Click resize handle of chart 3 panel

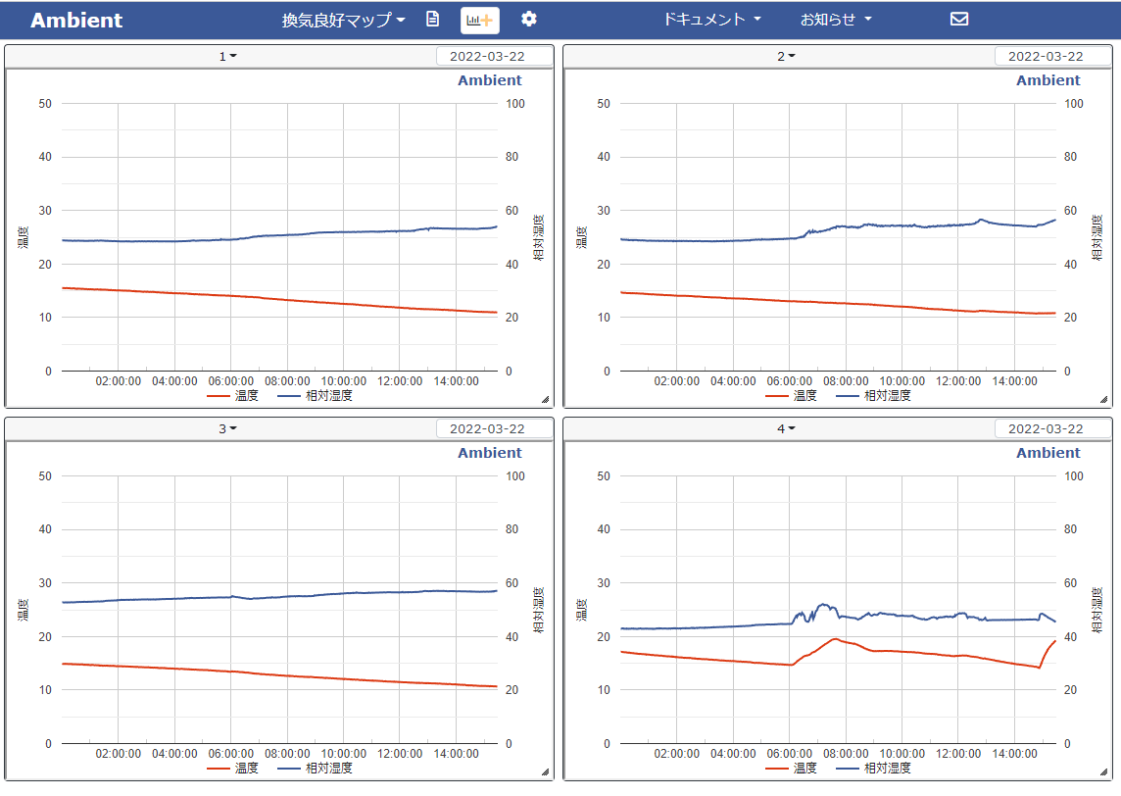(x=545, y=771)
